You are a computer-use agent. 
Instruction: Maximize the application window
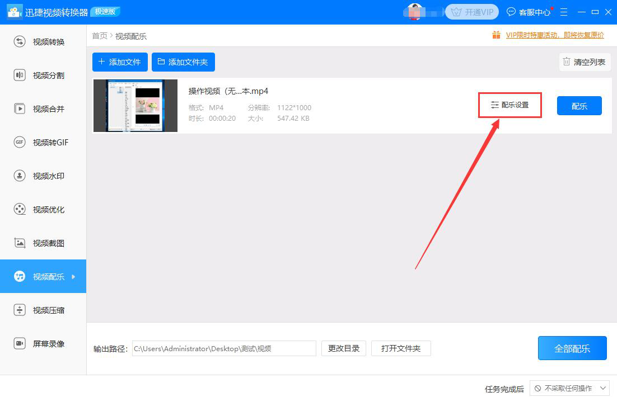coord(595,12)
